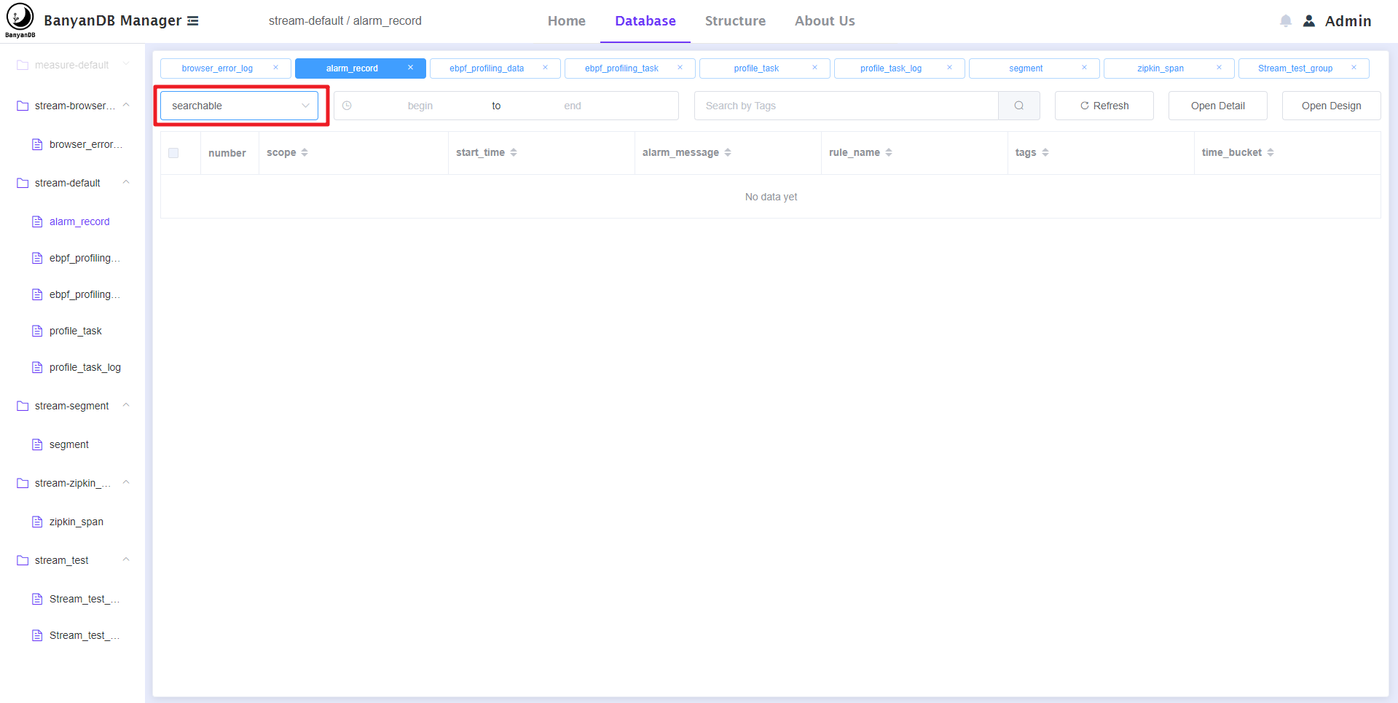The image size is (1398, 703).
Task: Sort by alarm_message column arrows
Action: 728,152
